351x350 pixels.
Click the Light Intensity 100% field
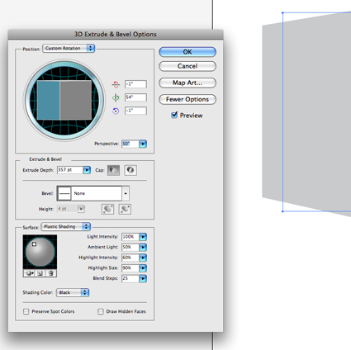point(130,237)
